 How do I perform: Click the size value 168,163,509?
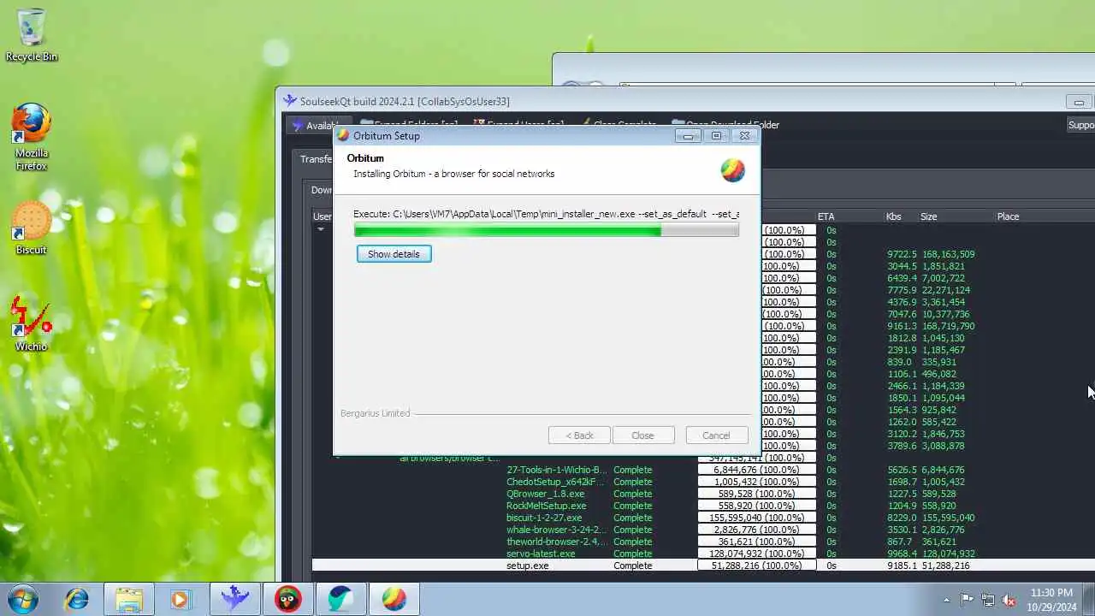pyautogui.click(x=948, y=254)
